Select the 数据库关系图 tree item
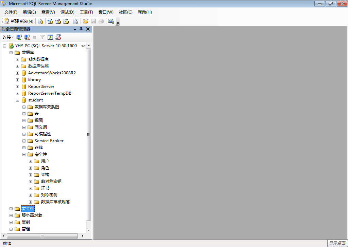 [47, 107]
